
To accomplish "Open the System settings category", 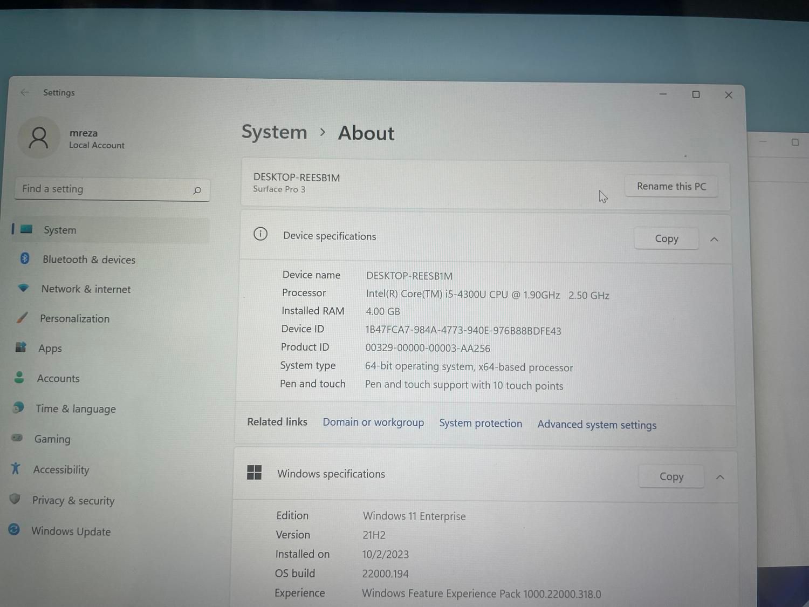I will tap(111, 230).
